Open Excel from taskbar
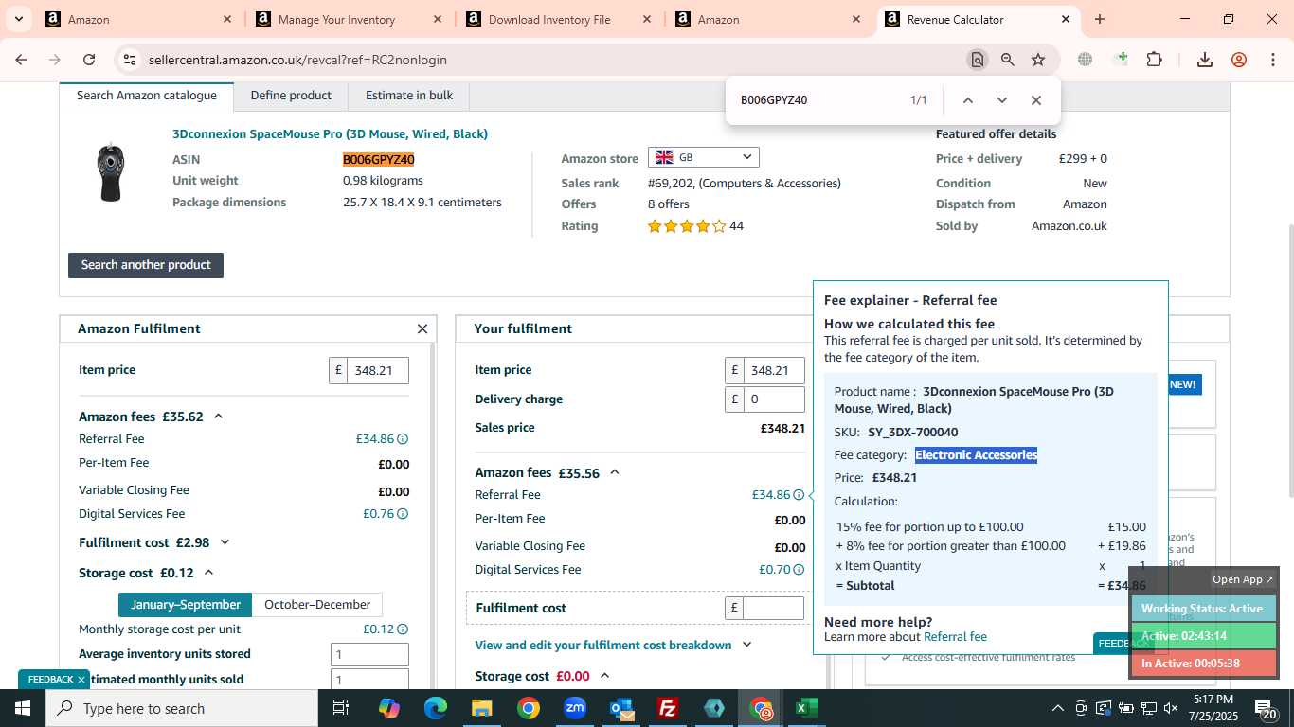Screen dimensions: 1294x727 point(807,708)
